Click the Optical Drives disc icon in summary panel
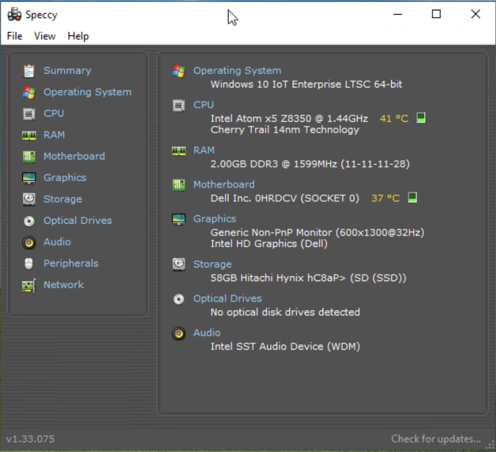This screenshot has width=496, height=452. (179, 299)
